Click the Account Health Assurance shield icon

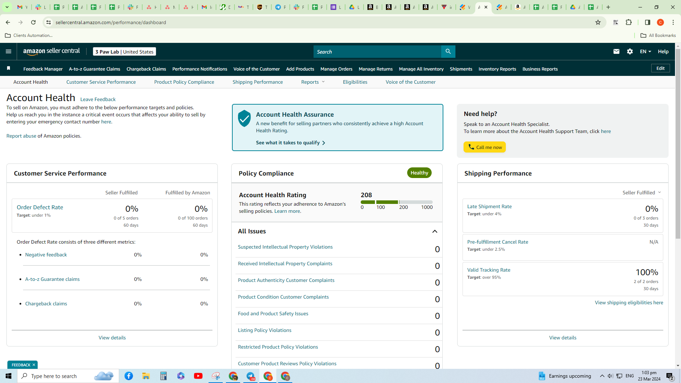tap(244, 118)
